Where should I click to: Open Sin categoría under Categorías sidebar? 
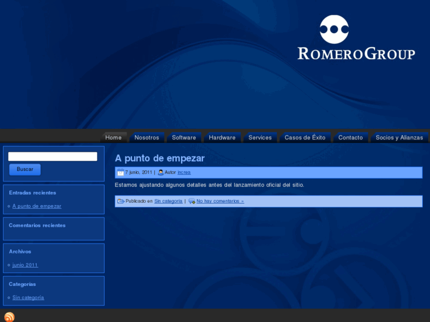pos(28,298)
